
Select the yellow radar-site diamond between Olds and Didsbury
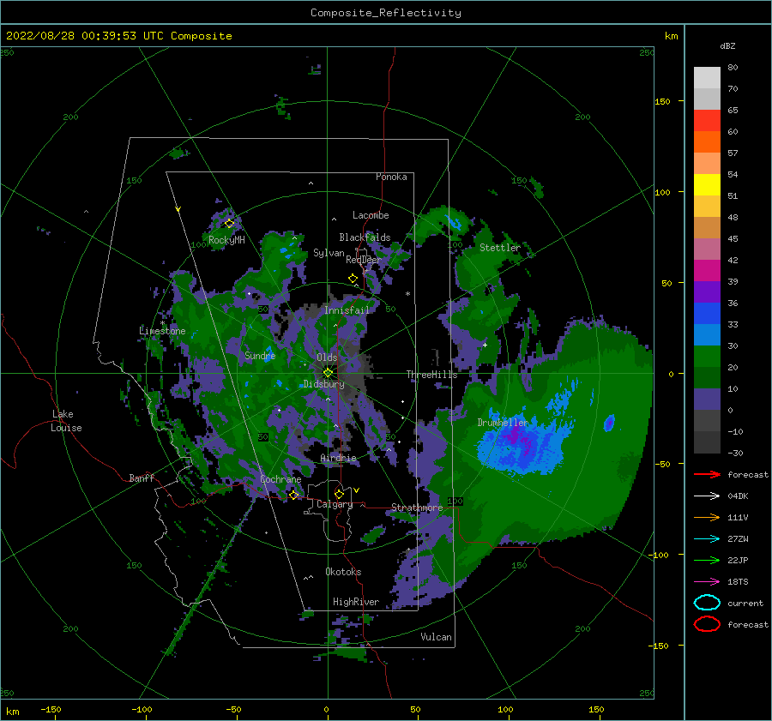(328, 373)
